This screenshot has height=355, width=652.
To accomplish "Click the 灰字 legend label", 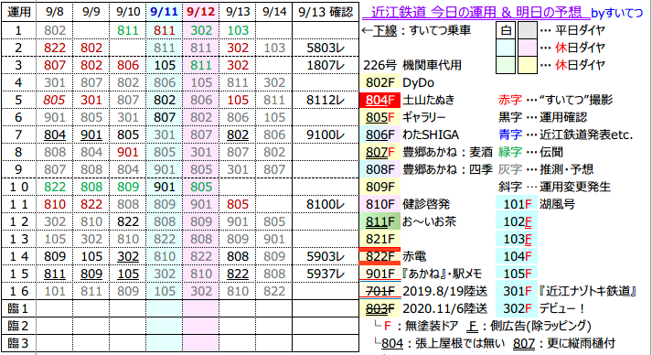I will (x=509, y=170).
